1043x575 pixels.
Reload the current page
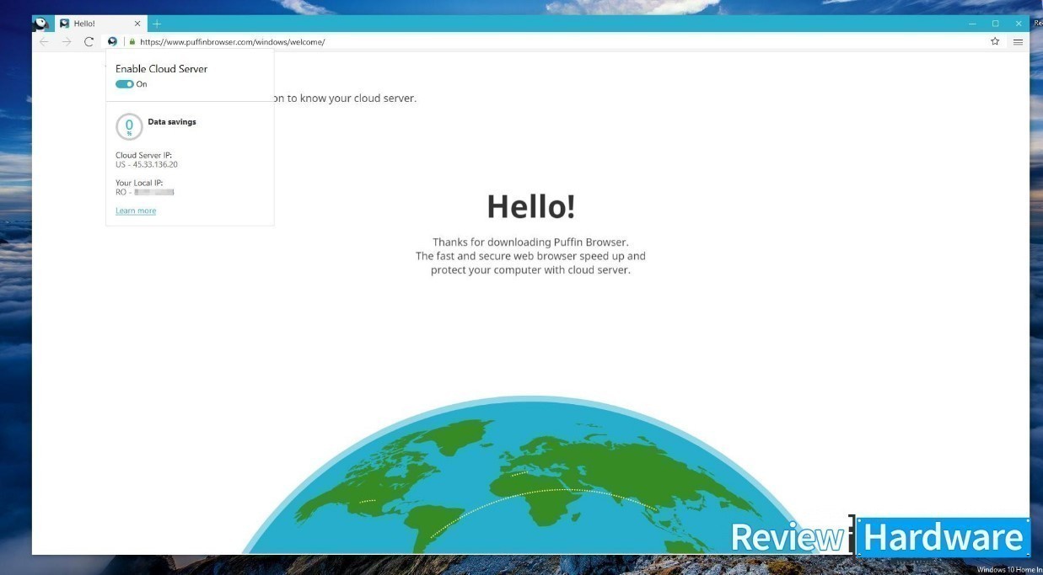coord(89,41)
